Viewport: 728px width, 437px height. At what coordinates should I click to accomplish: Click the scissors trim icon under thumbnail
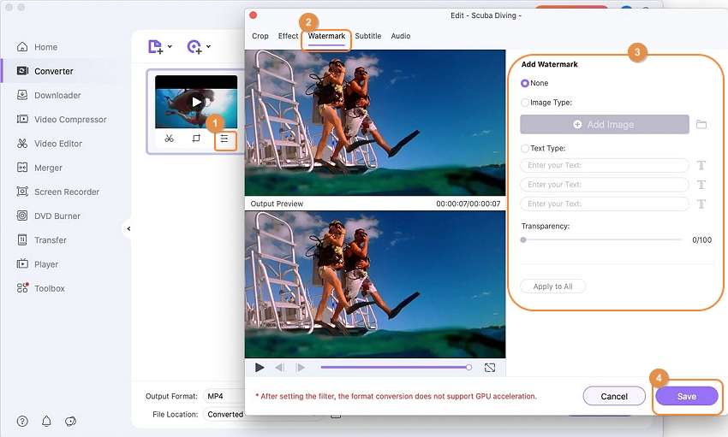click(169, 138)
